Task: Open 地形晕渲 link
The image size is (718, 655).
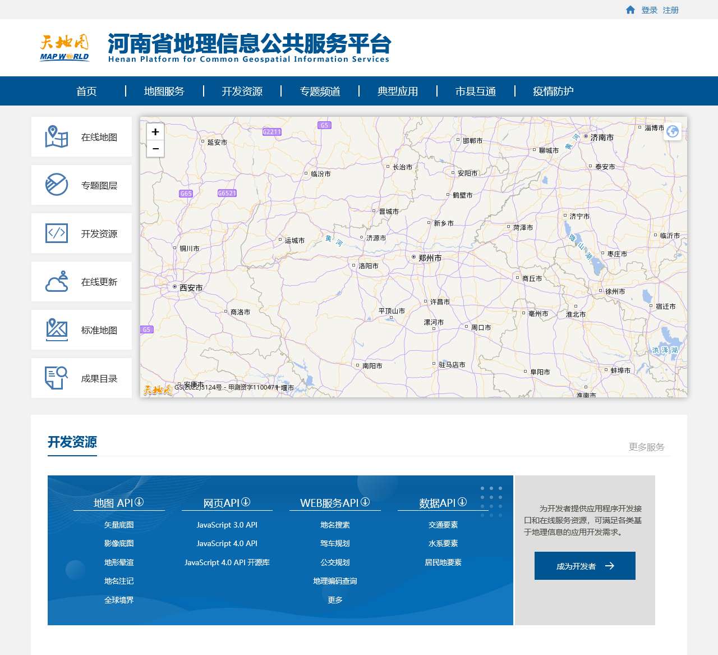Action: click(119, 562)
